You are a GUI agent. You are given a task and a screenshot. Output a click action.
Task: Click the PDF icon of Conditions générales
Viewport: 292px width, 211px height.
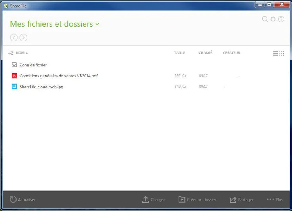click(x=14, y=76)
